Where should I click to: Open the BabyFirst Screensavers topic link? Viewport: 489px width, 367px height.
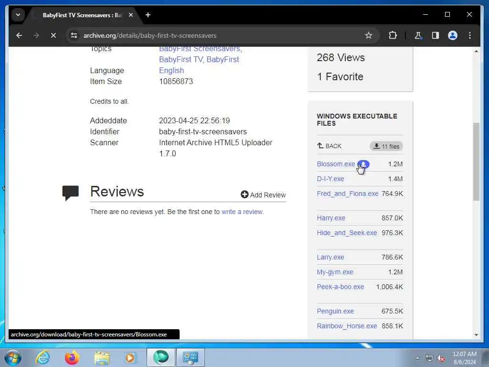[x=200, y=49]
